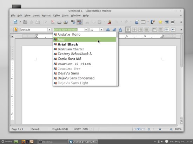
Task: Open the Navigator star icon
Action: (x=160, y=22)
